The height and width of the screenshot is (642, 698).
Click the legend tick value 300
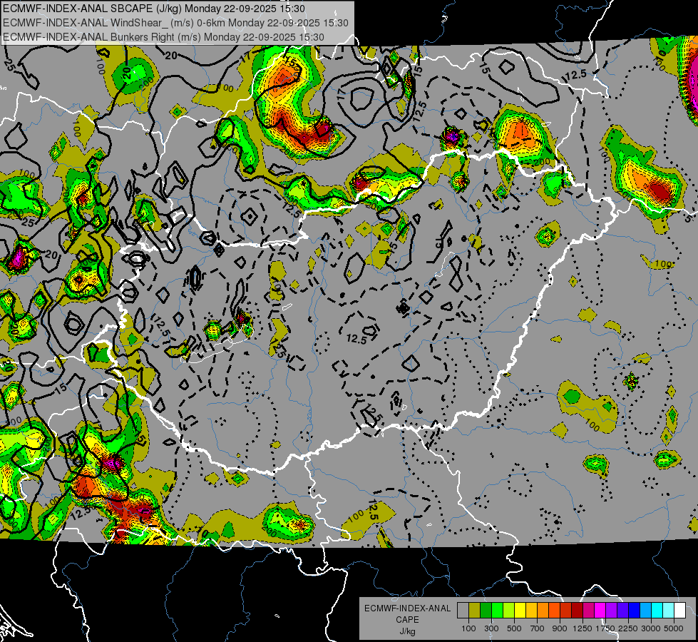click(491, 628)
